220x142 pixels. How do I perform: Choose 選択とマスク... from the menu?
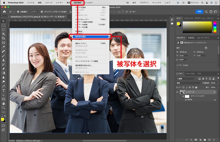[x=91, y=43]
